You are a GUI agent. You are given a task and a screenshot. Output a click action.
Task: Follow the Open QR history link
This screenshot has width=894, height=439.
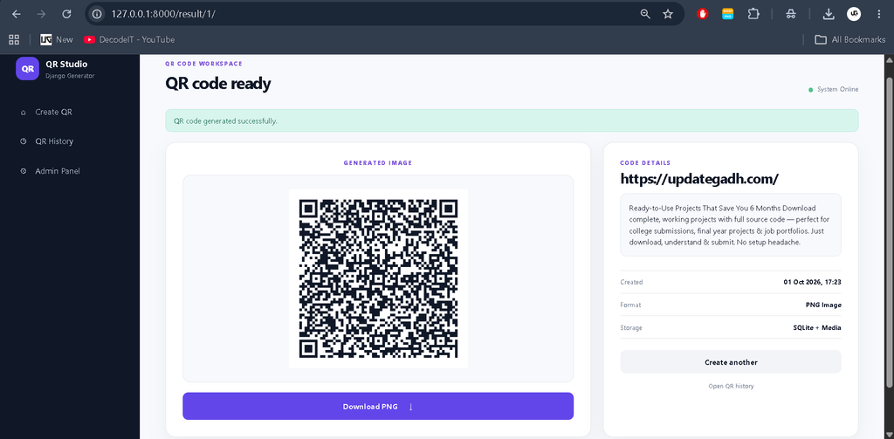click(x=731, y=386)
